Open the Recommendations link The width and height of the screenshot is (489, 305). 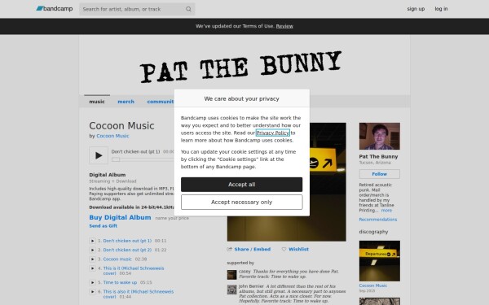coord(377,220)
